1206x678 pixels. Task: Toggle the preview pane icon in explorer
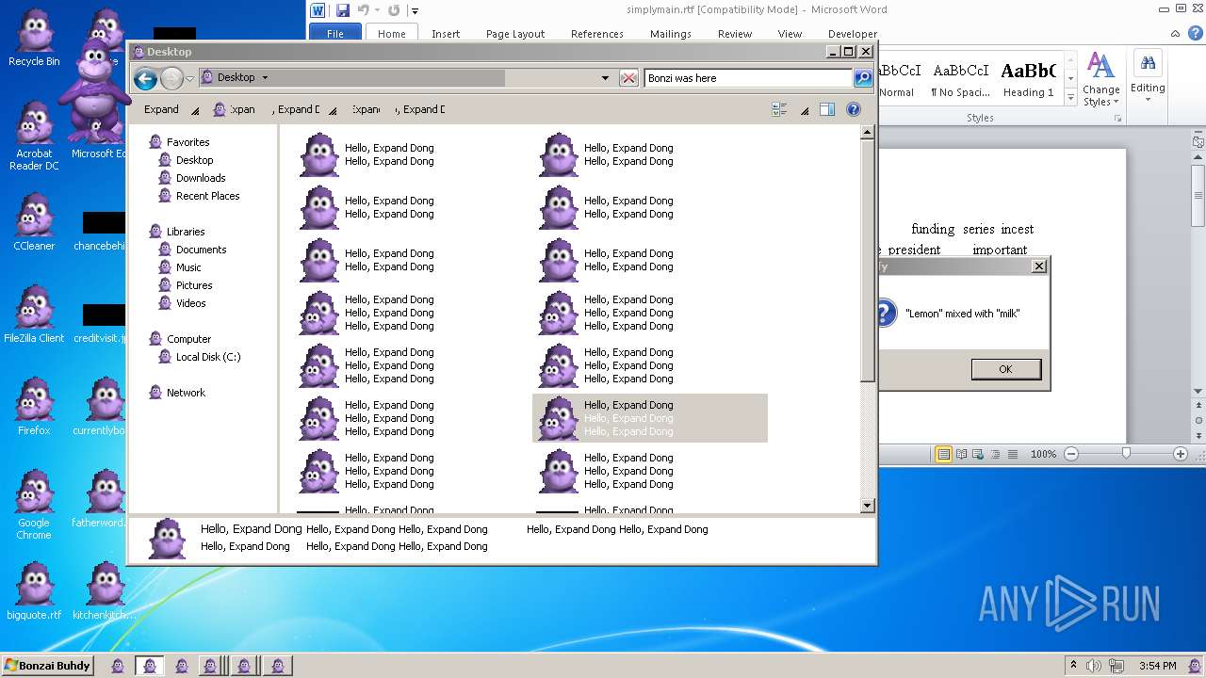[x=826, y=109]
